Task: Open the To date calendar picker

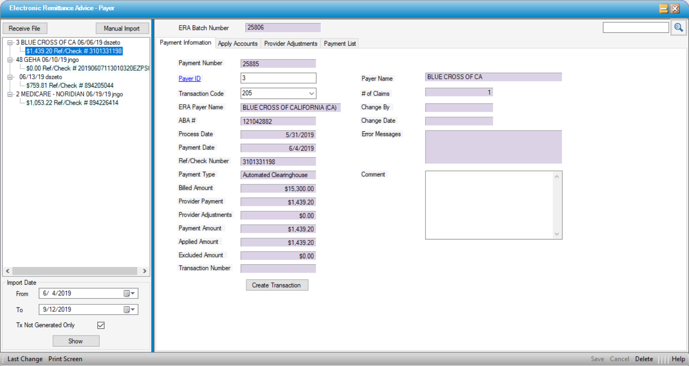Action: 129,310
